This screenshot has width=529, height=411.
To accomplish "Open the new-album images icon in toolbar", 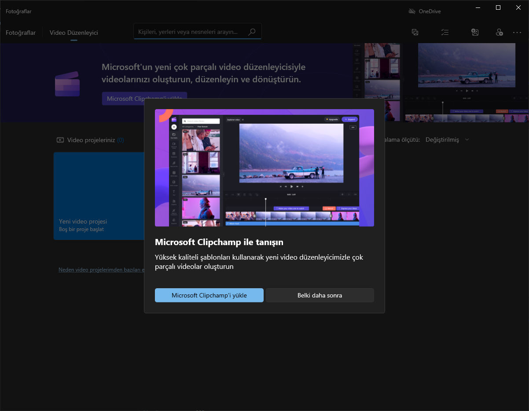I will (x=415, y=32).
